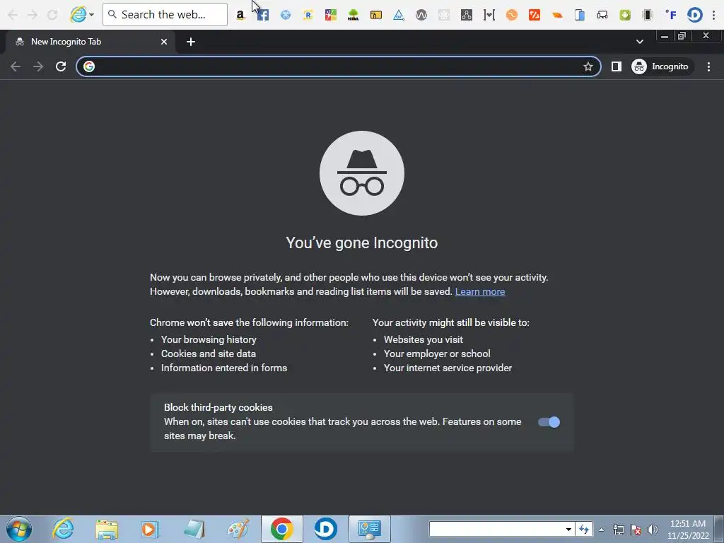Click the magnifier icon in web search box
The height and width of the screenshot is (543, 724).
[x=112, y=14]
